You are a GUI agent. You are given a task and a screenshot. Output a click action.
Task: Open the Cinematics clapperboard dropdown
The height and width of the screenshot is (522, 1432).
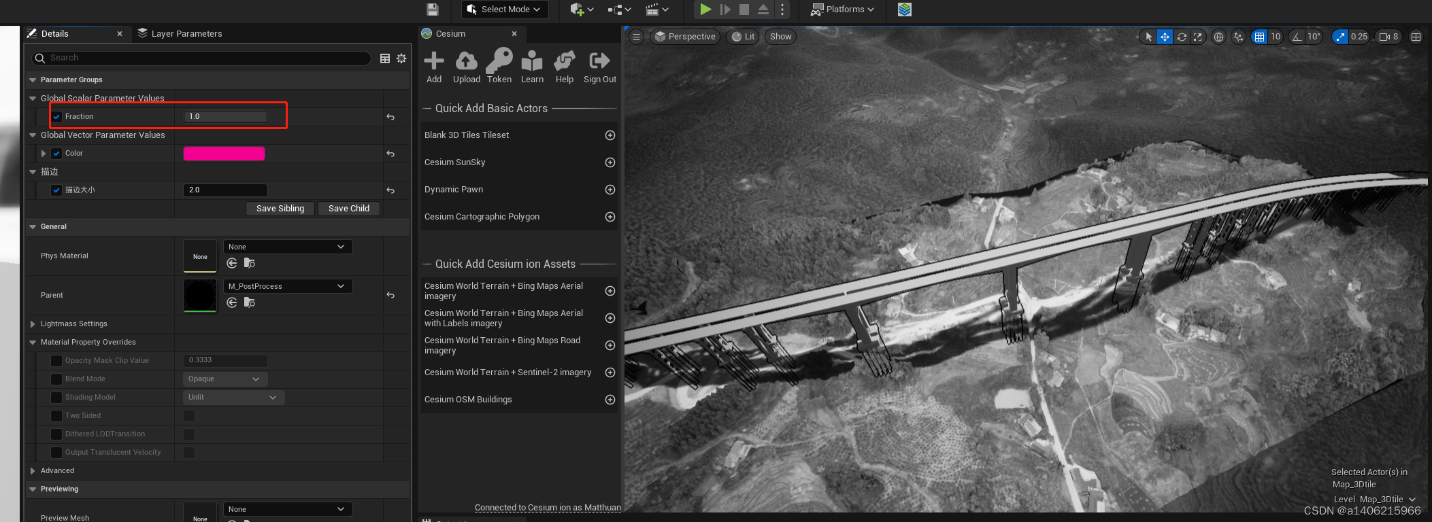click(656, 10)
